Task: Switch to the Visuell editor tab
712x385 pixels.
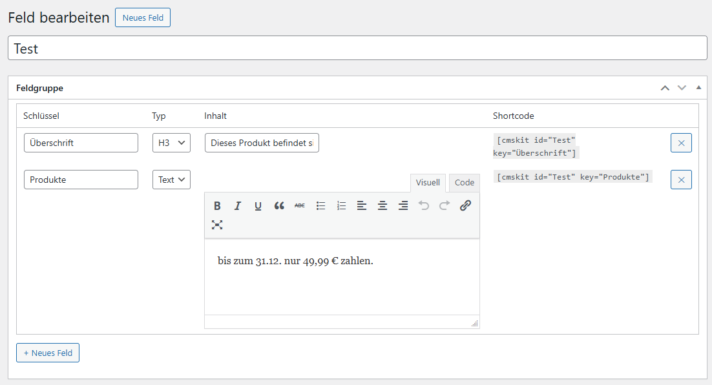Action: click(x=428, y=183)
